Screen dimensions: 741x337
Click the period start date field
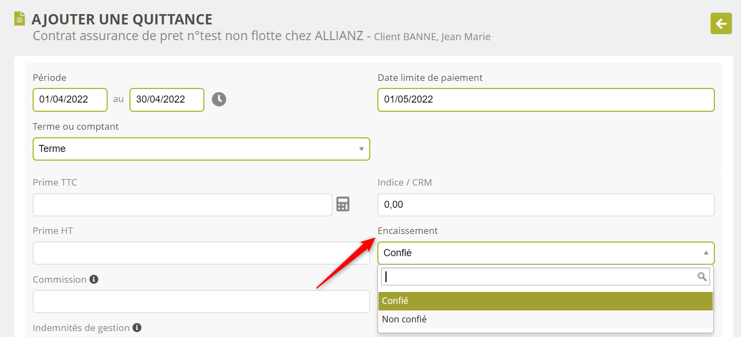click(70, 99)
